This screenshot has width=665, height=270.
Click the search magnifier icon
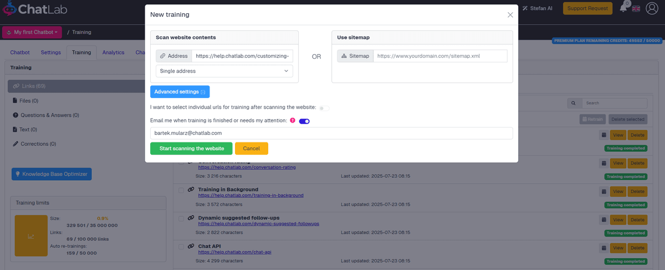click(575, 103)
